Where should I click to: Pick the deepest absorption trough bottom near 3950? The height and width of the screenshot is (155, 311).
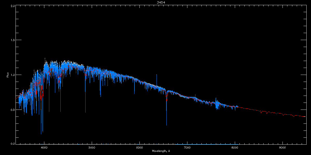pos(41,134)
